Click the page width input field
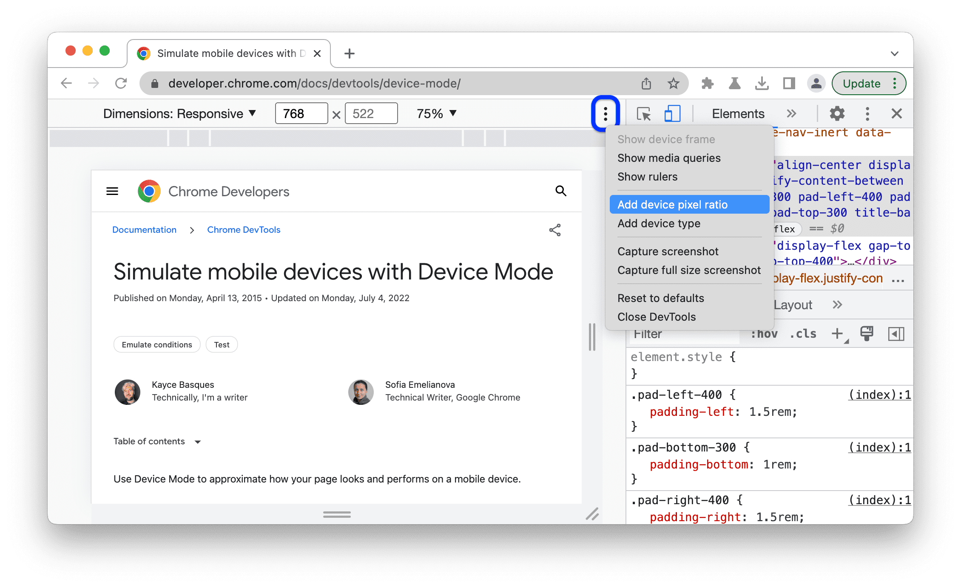961x587 pixels. [299, 114]
